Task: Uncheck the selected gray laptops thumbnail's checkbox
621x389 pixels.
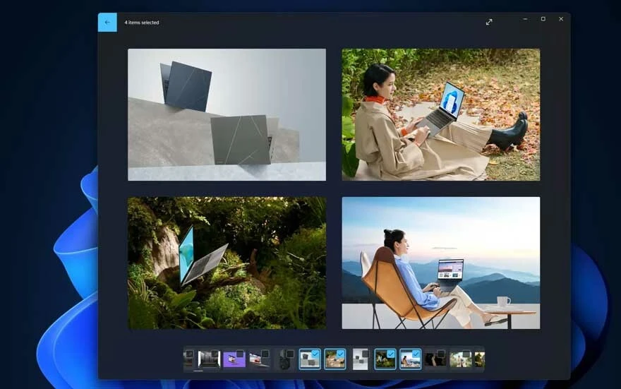Action: click(315, 354)
